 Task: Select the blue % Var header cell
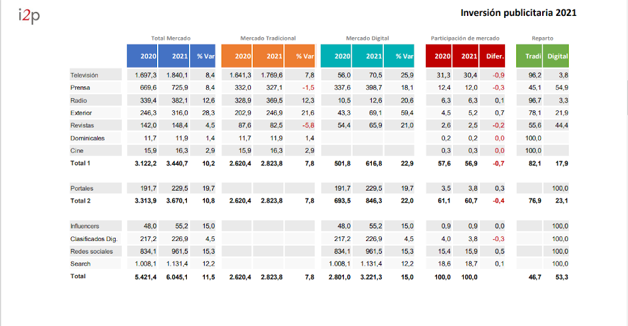[x=204, y=56]
